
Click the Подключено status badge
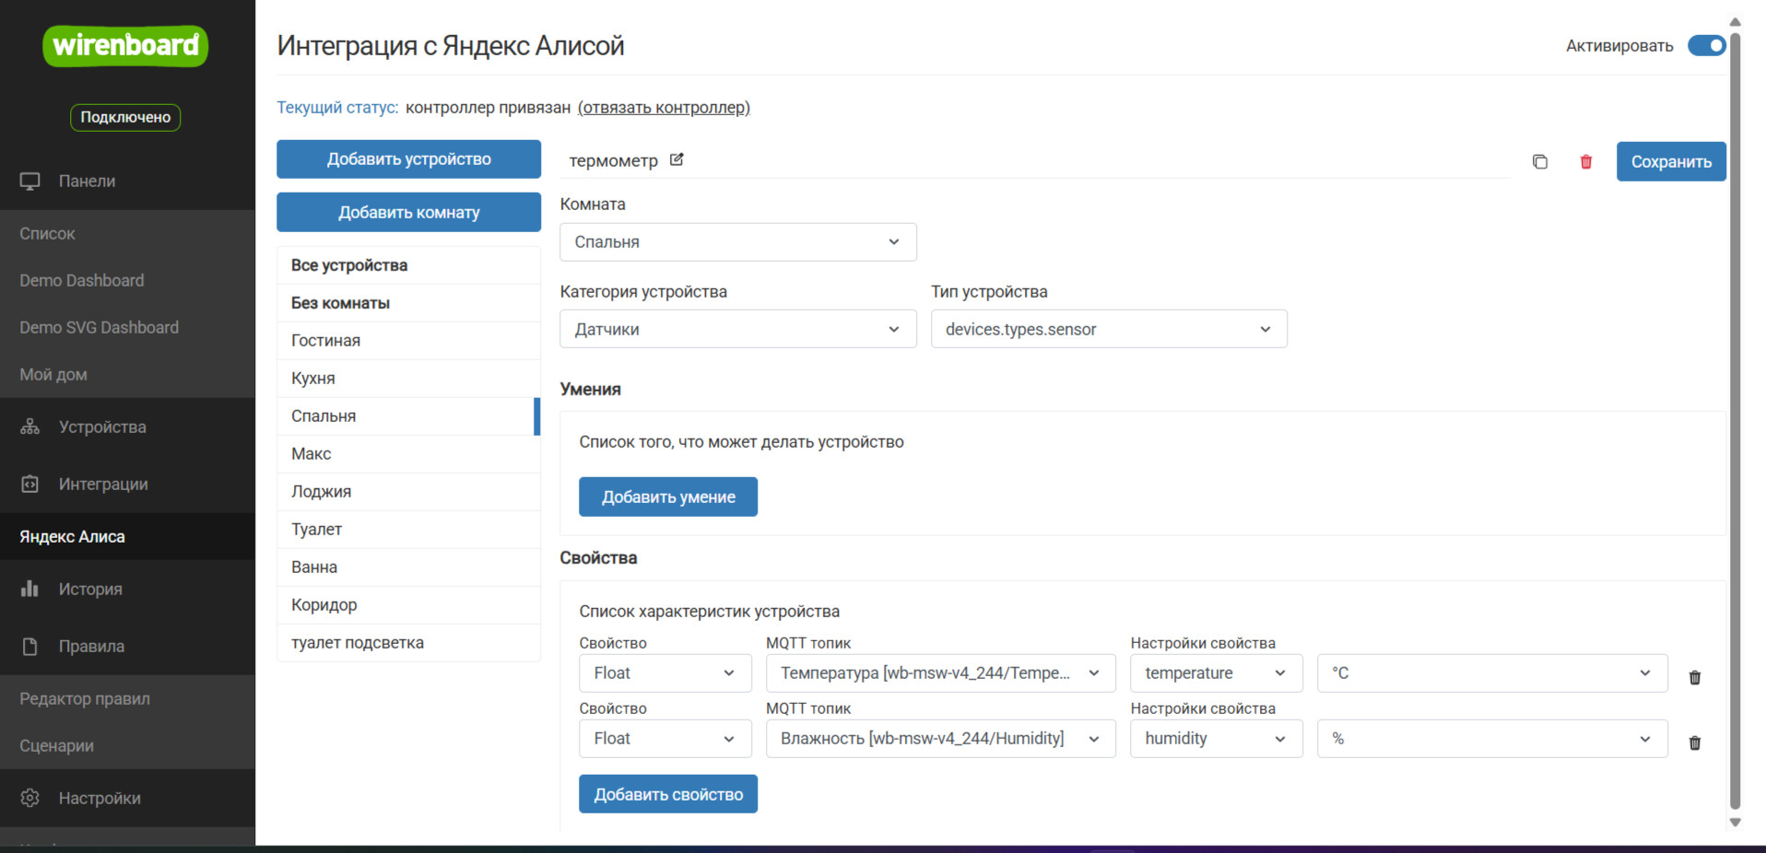tap(125, 117)
